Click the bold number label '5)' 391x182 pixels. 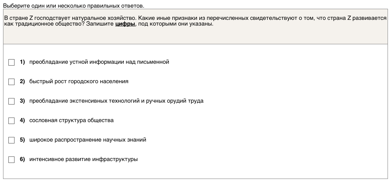point(22,140)
